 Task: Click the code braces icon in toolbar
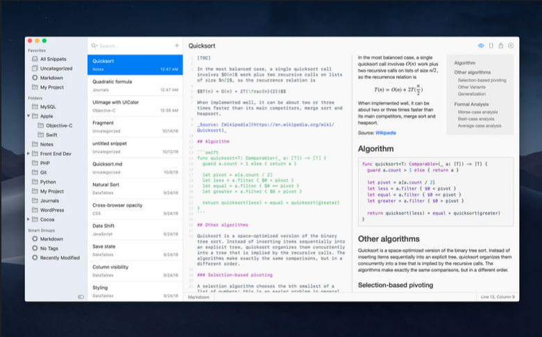(491, 46)
